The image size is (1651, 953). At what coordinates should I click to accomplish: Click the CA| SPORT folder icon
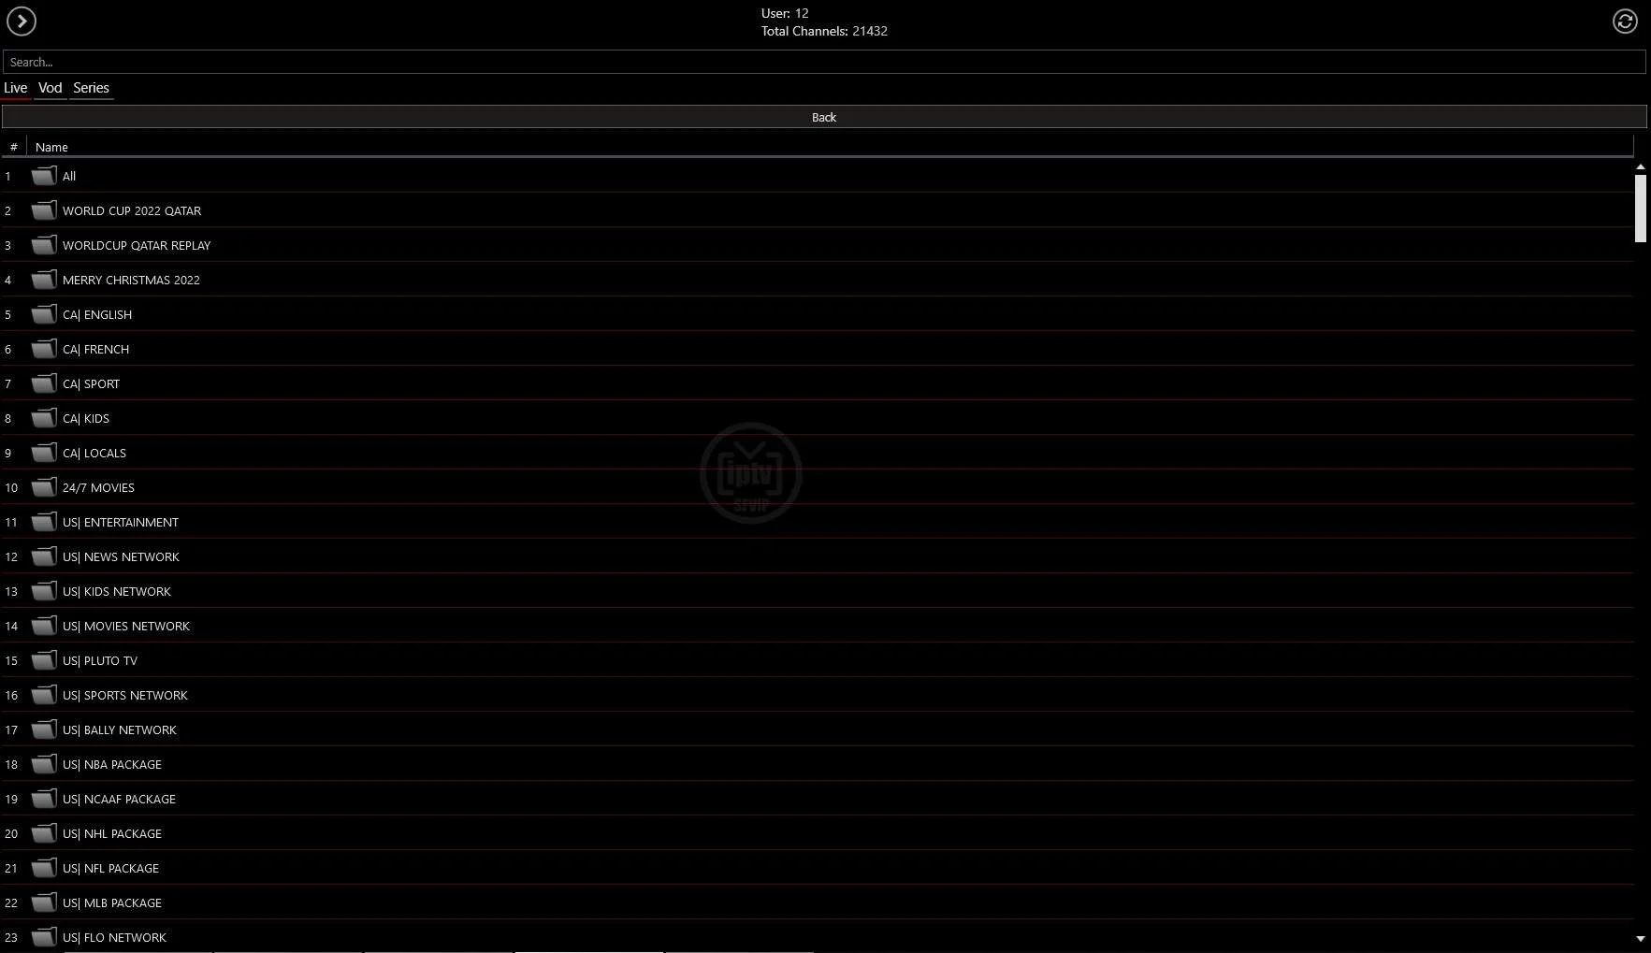point(44,383)
